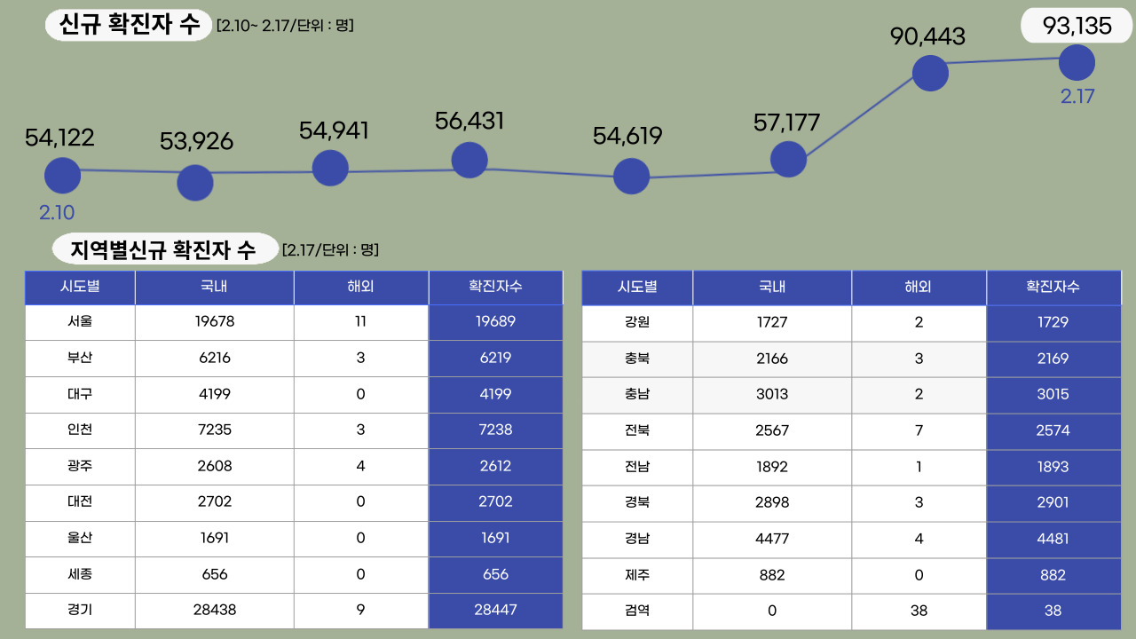
Task: Select the 인천 domestic cases cell 7235
Action: tap(214, 430)
